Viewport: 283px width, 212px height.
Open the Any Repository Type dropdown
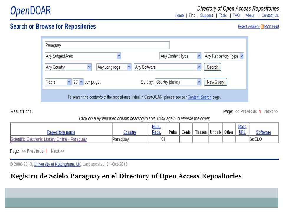click(x=224, y=56)
